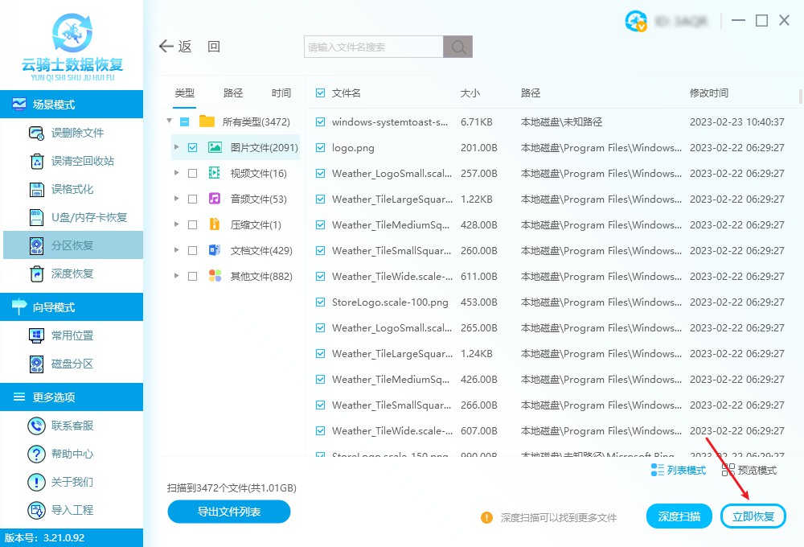Collapse the 所有类型 tree node
The height and width of the screenshot is (547, 804).
(x=169, y=121)
